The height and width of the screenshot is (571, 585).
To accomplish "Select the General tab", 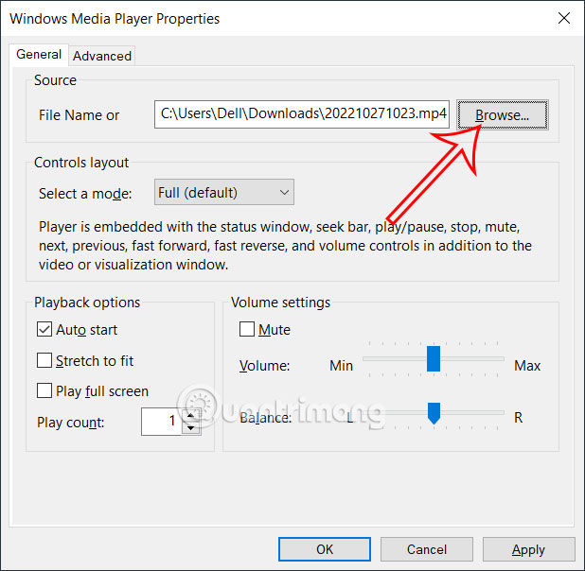I will (39, 55).
